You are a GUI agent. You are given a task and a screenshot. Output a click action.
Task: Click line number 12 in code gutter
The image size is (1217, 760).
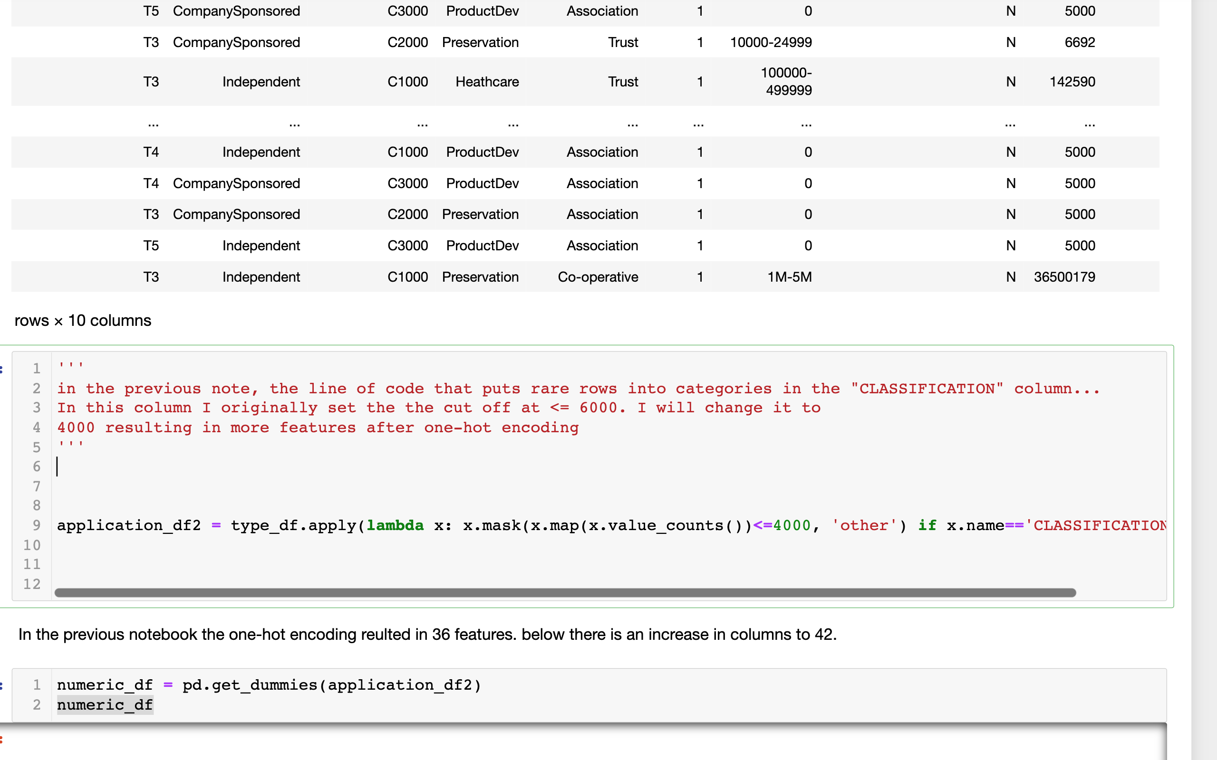click(32, 584)
